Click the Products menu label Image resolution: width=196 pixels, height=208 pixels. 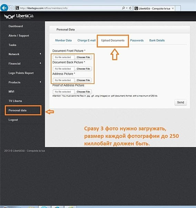[14, 82]
